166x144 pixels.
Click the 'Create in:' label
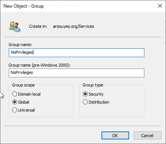tap(38, 26)
